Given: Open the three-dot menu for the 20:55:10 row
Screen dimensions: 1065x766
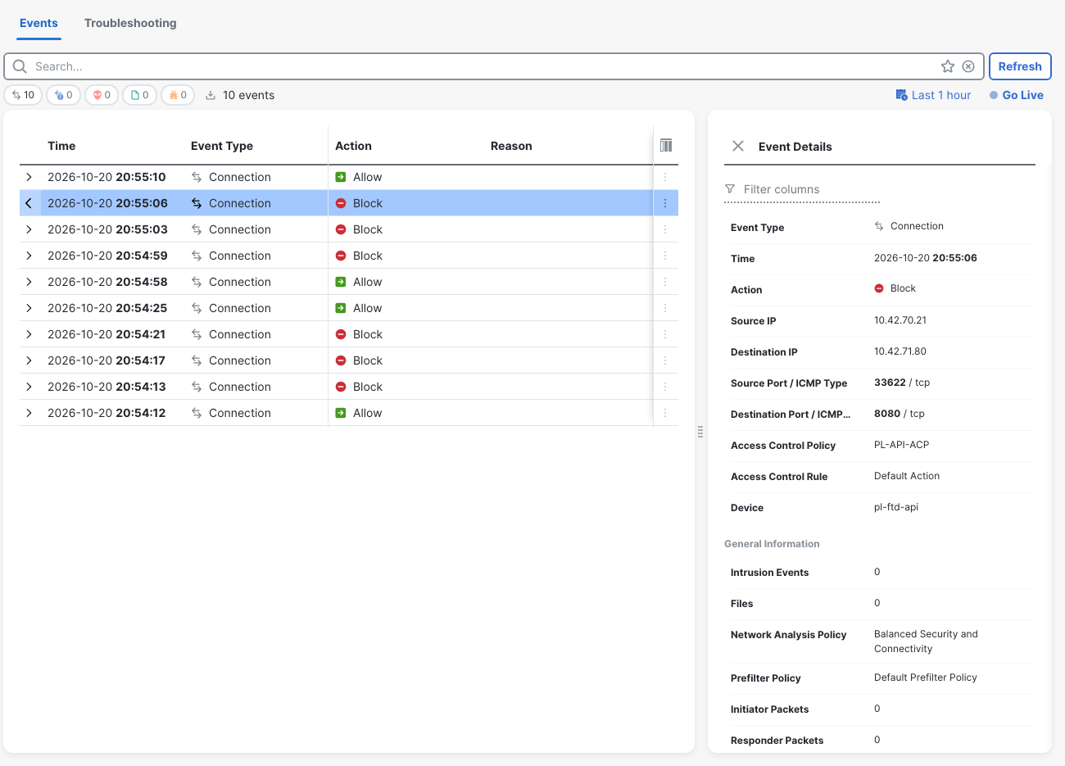Looking at the screenshot, I should (x=665, y=177).
